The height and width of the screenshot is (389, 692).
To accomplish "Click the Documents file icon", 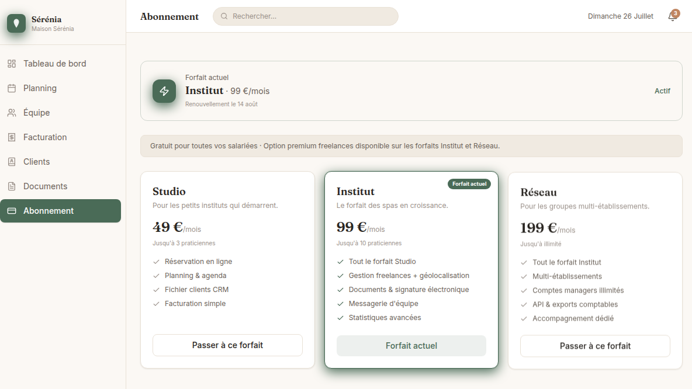I will coord(12,186).
